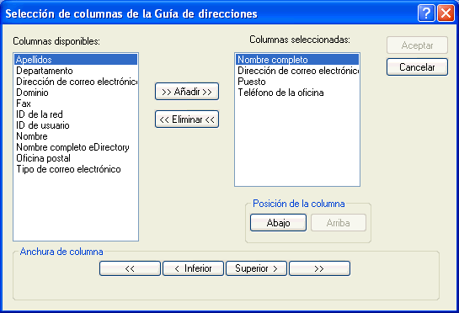Select ID de la red item

[76, 114]
